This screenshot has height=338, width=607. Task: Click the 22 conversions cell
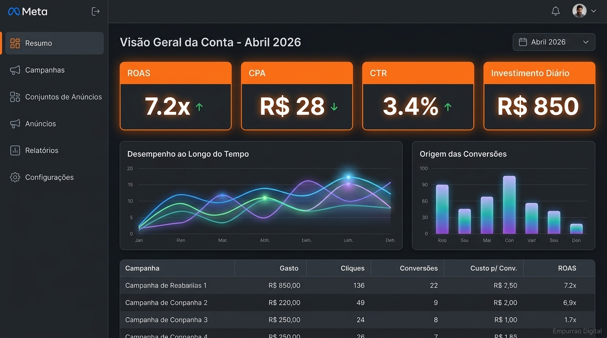pos(434,285)
